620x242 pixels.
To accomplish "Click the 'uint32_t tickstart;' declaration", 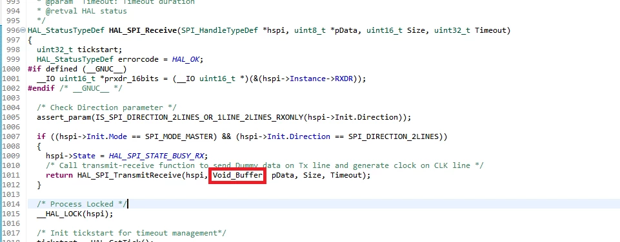I will pos(79,50).
